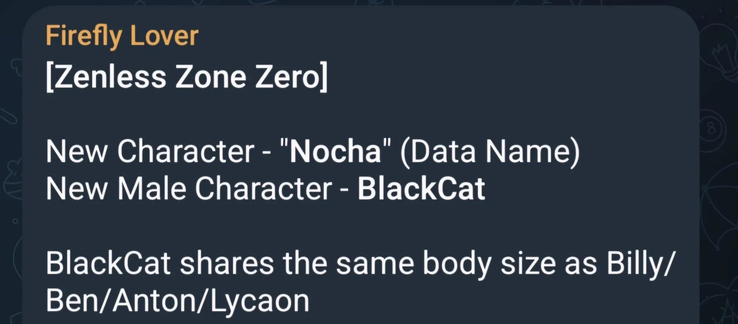Click the Ben/Anton/Lycaon text line
This screenshot has width=738, height=324.
point(178,301)
